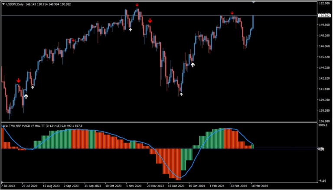Click the leftmost red arrow in July 2023
Screen dimensions: 333x190
pyautogui.click(x=18, y=81)
